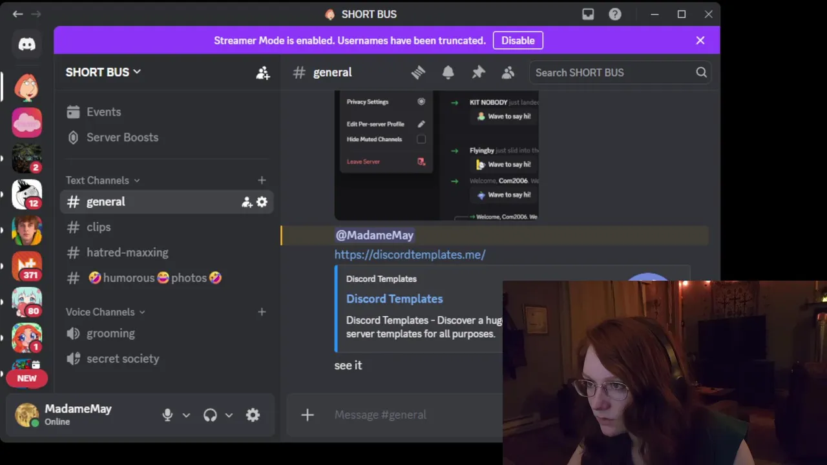Select the red-haired cartoon woman server icon

point(26,87)
